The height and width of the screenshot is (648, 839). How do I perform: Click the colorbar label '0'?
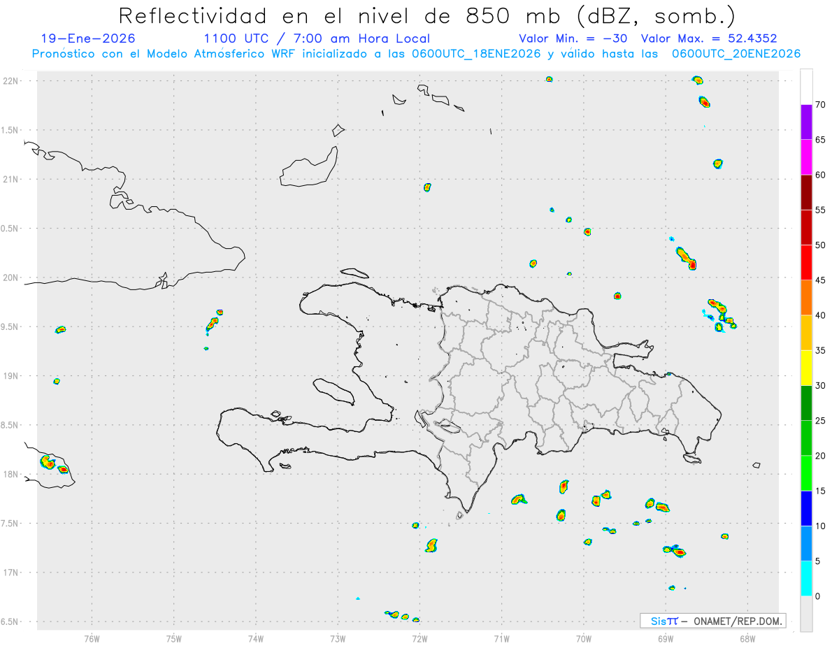pos(818,596)
